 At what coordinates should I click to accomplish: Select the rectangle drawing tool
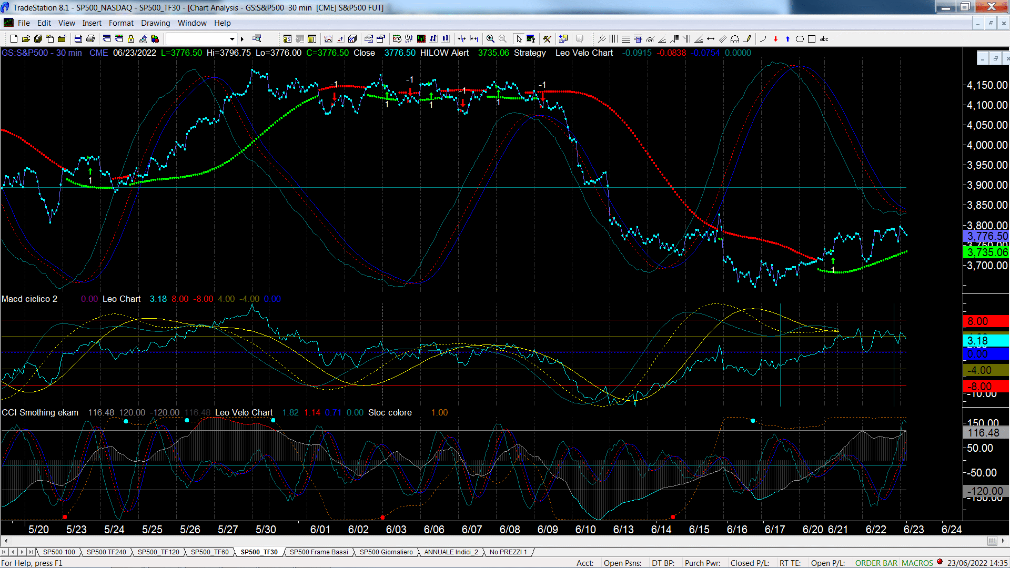(812, 39)
